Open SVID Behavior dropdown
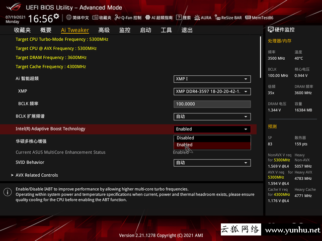 [x=212, y=163]
